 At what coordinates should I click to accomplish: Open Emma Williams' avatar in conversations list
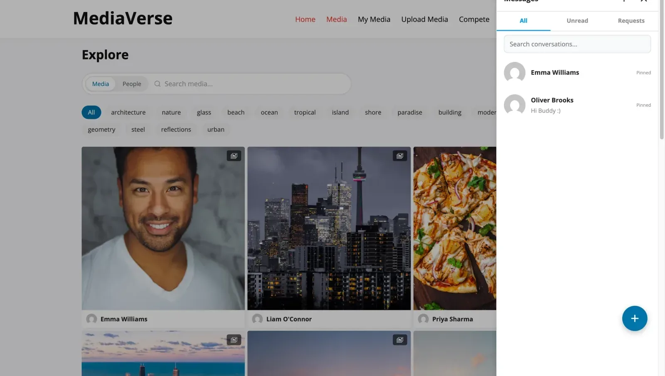coord(515,73)
